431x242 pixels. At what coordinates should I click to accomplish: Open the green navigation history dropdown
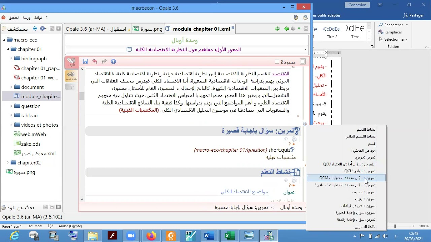pos(299,29)
